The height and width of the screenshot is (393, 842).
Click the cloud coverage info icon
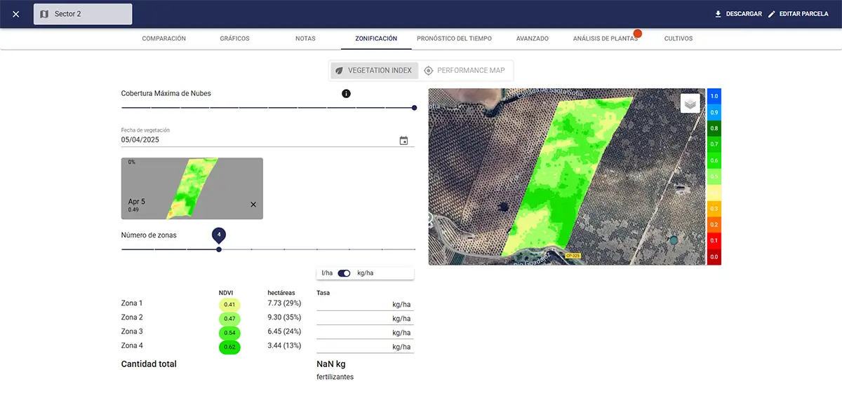346,94
